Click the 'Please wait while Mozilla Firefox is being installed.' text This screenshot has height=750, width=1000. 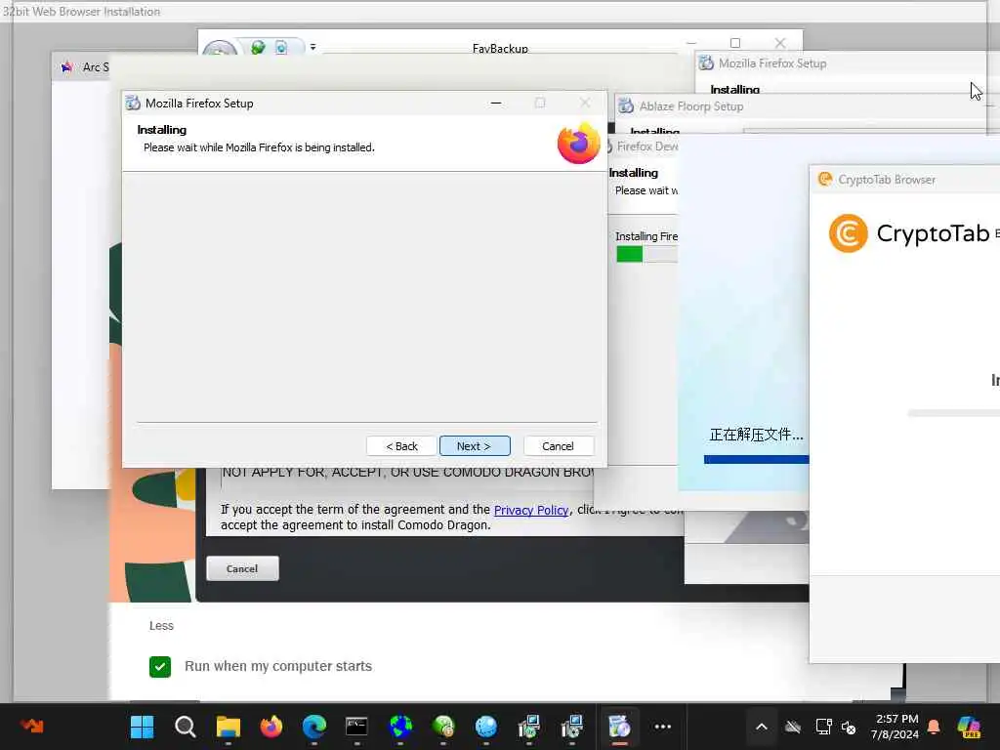[259, 147]
